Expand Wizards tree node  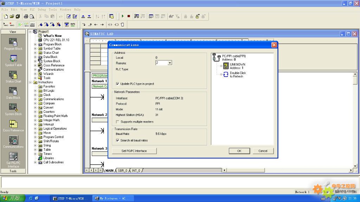(35, 74)
